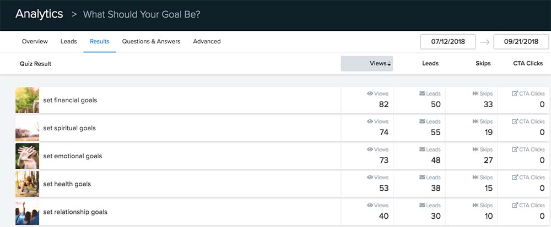
Task: Click the CTA Clicks external-link icon for set health goals
Action: click(x=515, y=178)
